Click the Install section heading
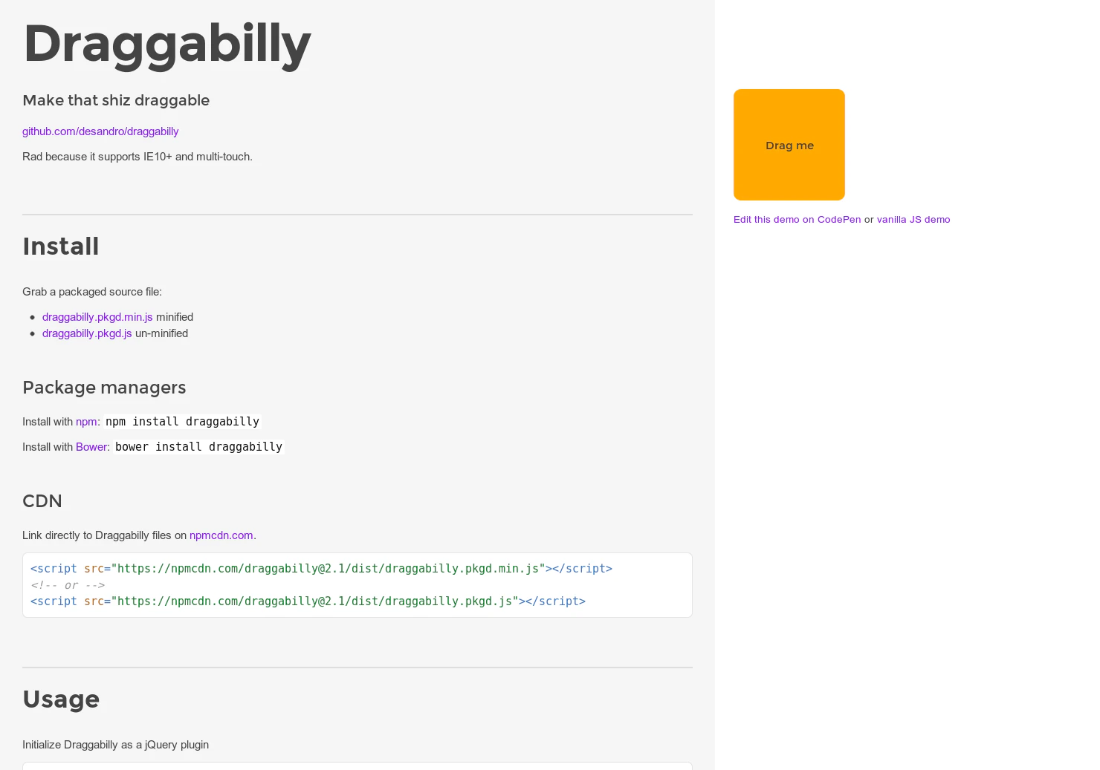 tap(61, 247)
